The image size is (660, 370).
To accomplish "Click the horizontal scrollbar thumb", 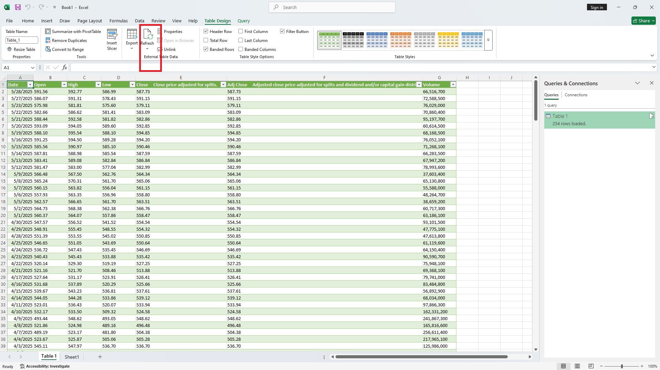I will (x=422, y=357).
